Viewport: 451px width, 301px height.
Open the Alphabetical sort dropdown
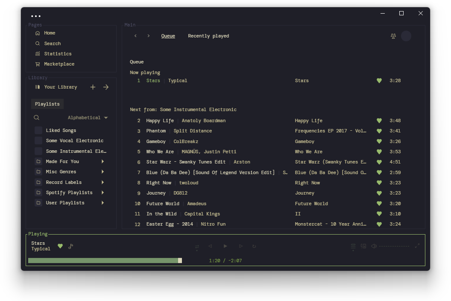coord(88,118)
